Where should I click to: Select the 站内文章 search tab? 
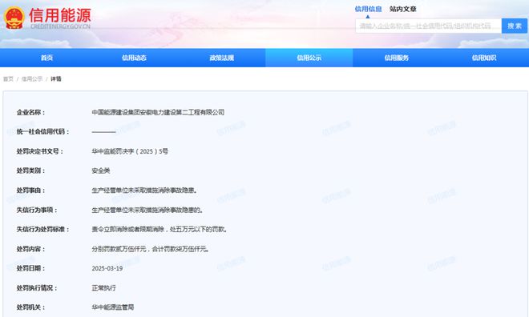tap(403, 9)
